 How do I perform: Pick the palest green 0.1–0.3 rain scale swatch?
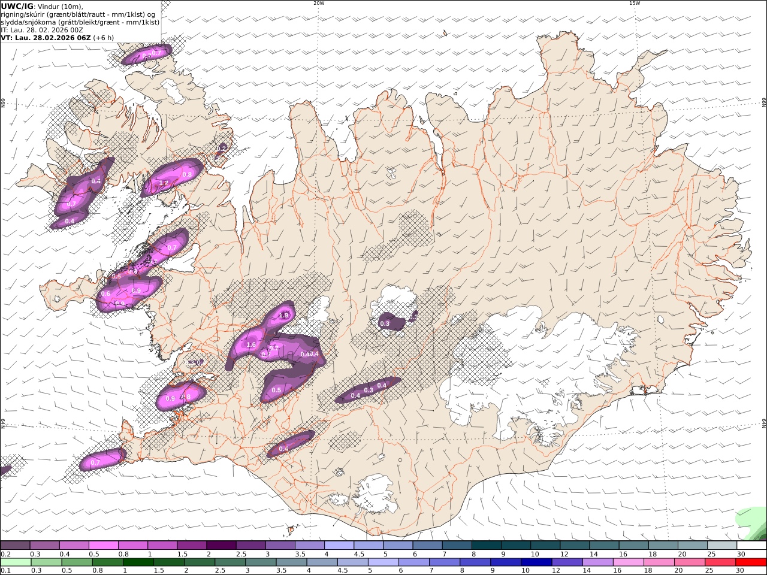[16, 562]
